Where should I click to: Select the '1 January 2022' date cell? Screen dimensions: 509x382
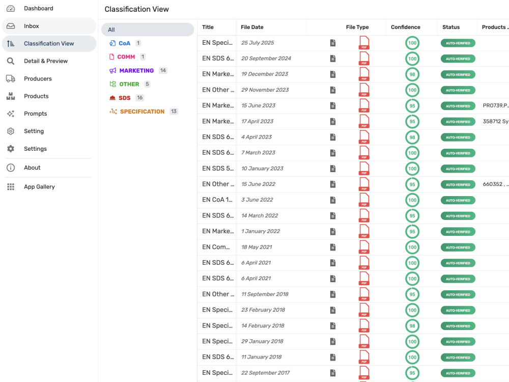pyautogui.click(x=260, y=231)
